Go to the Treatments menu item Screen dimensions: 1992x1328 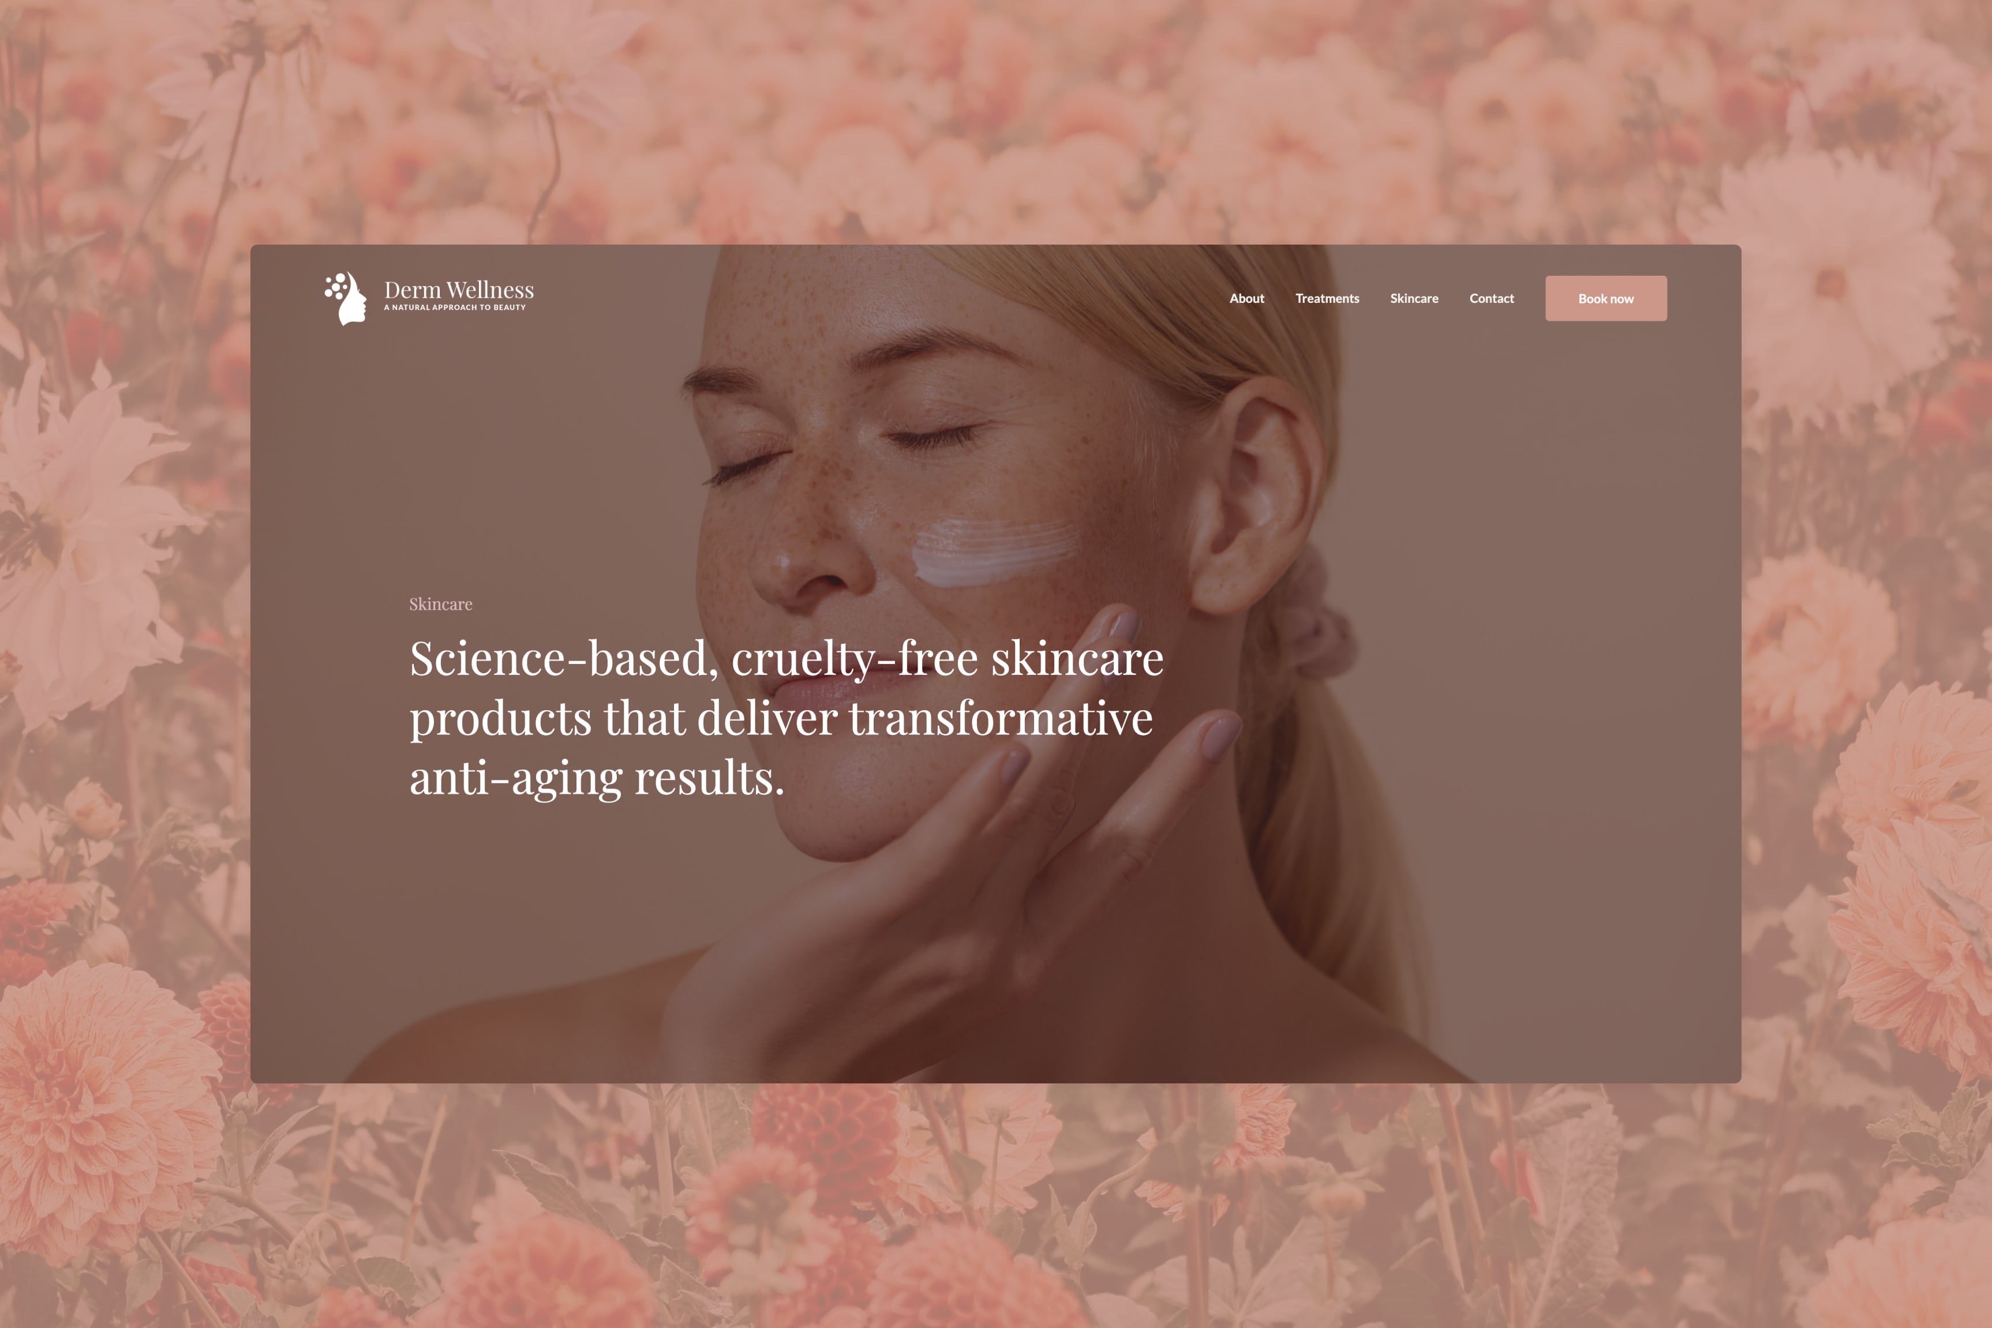1327,298
